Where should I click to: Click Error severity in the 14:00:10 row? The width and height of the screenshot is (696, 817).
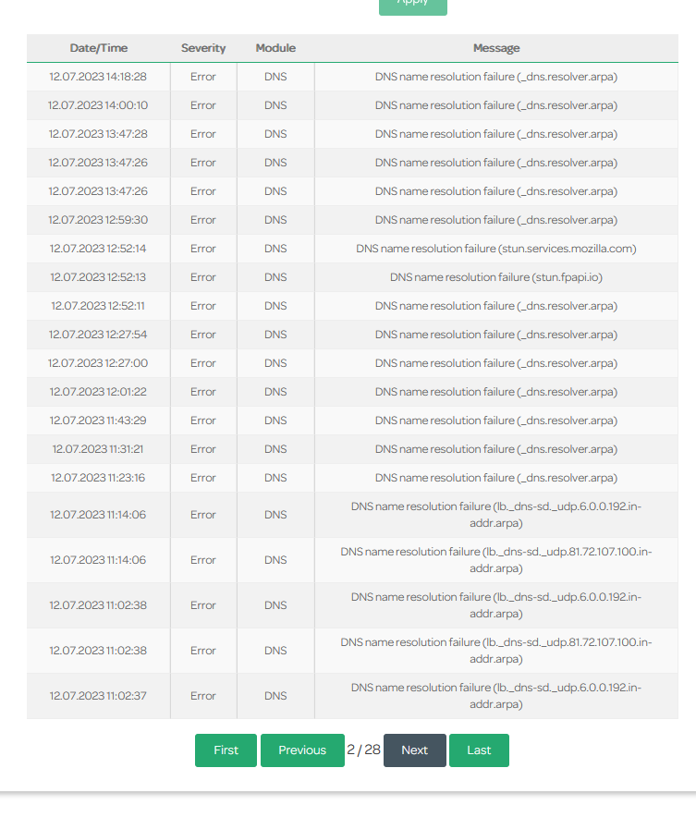point(203,105)
